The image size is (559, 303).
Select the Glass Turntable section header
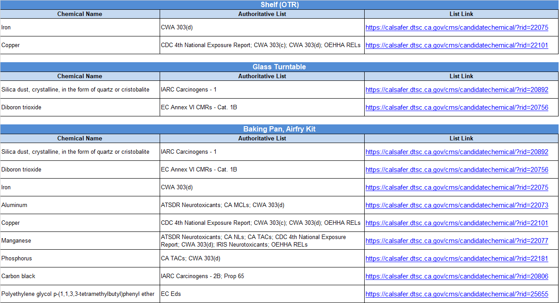coord(279,67)
